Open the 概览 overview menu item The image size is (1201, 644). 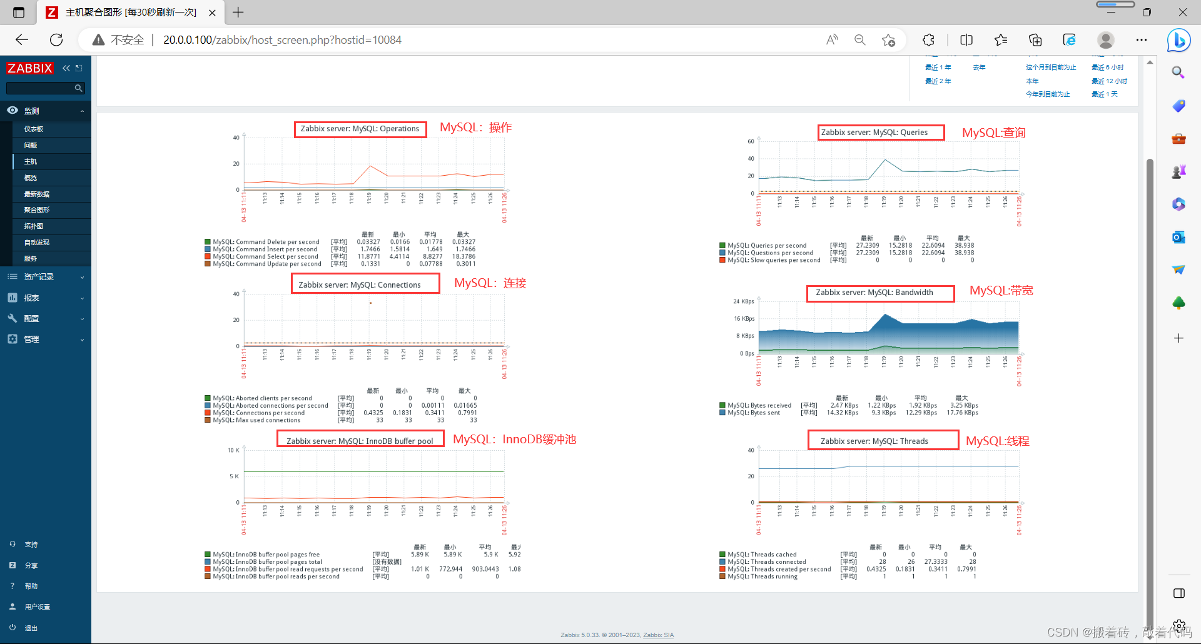click(31, 178)
